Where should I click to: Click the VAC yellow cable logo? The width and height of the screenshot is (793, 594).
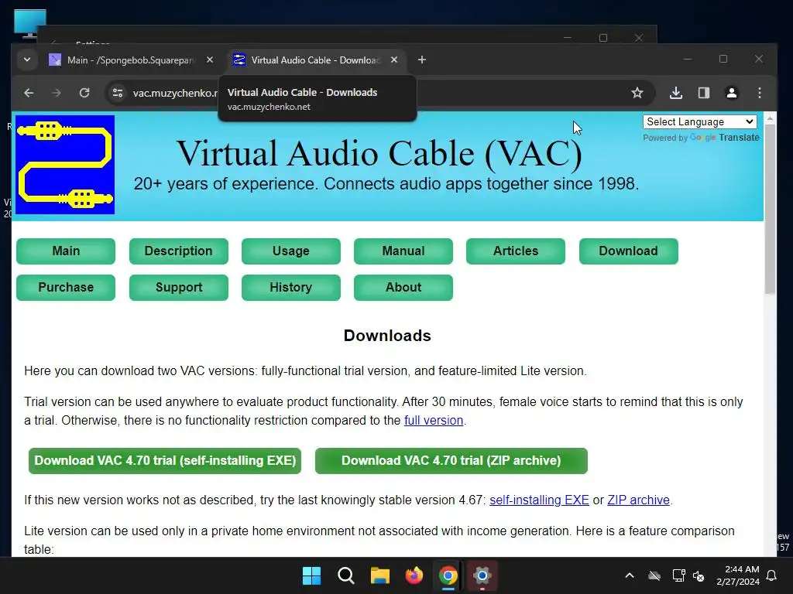[65, 165]
